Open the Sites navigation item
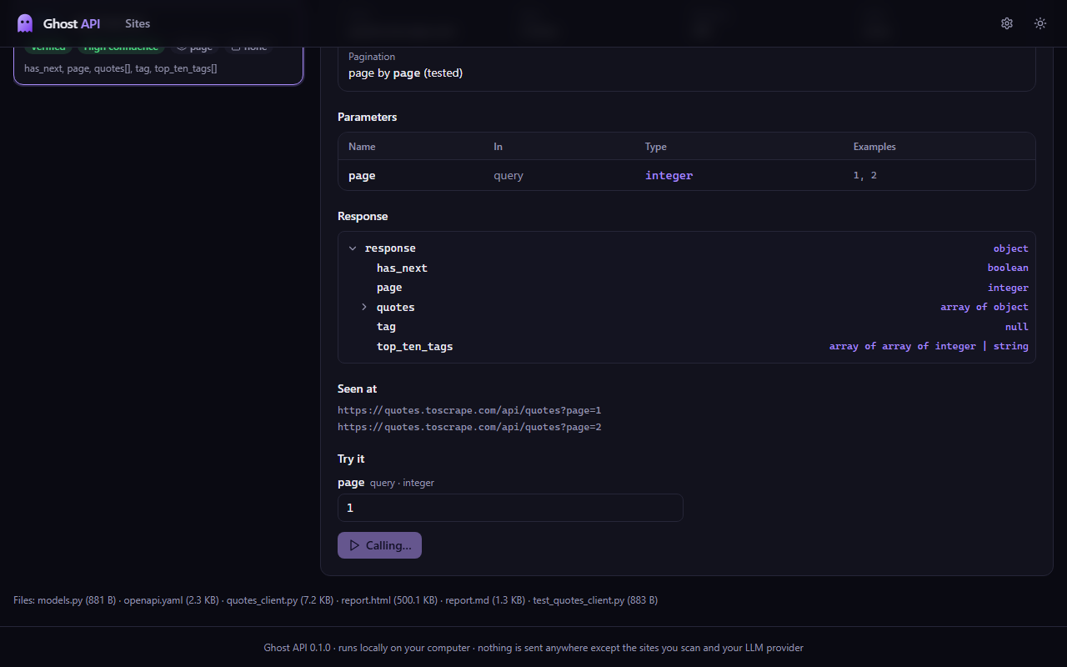 point(138,23)
